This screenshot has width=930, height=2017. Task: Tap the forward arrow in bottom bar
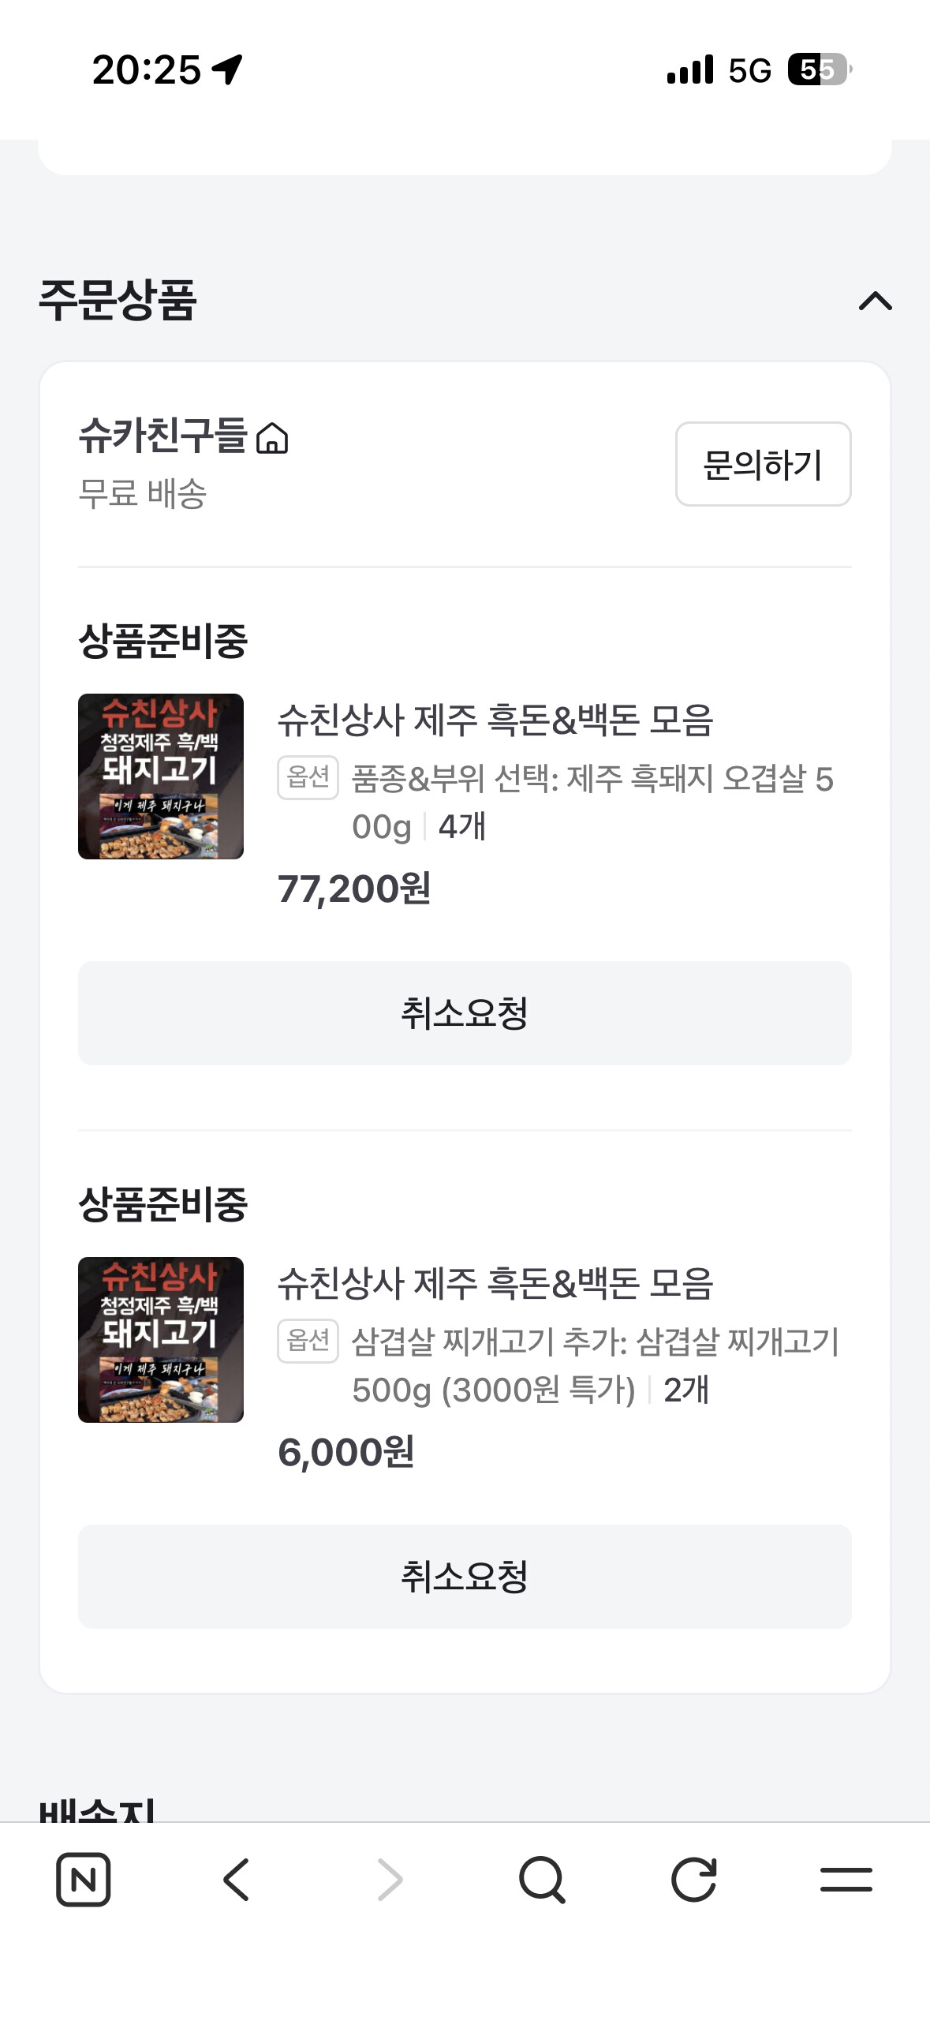tap(390, 1879)
